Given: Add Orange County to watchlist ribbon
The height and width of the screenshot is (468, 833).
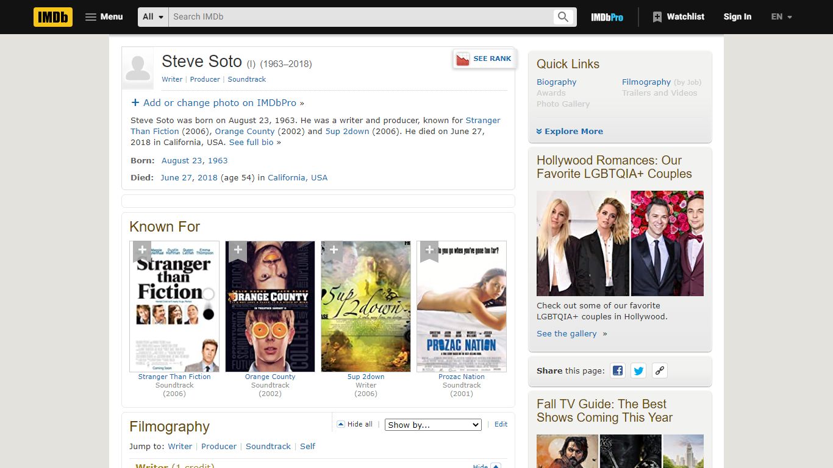Looking at the screenshot, I should click(238, 250).
